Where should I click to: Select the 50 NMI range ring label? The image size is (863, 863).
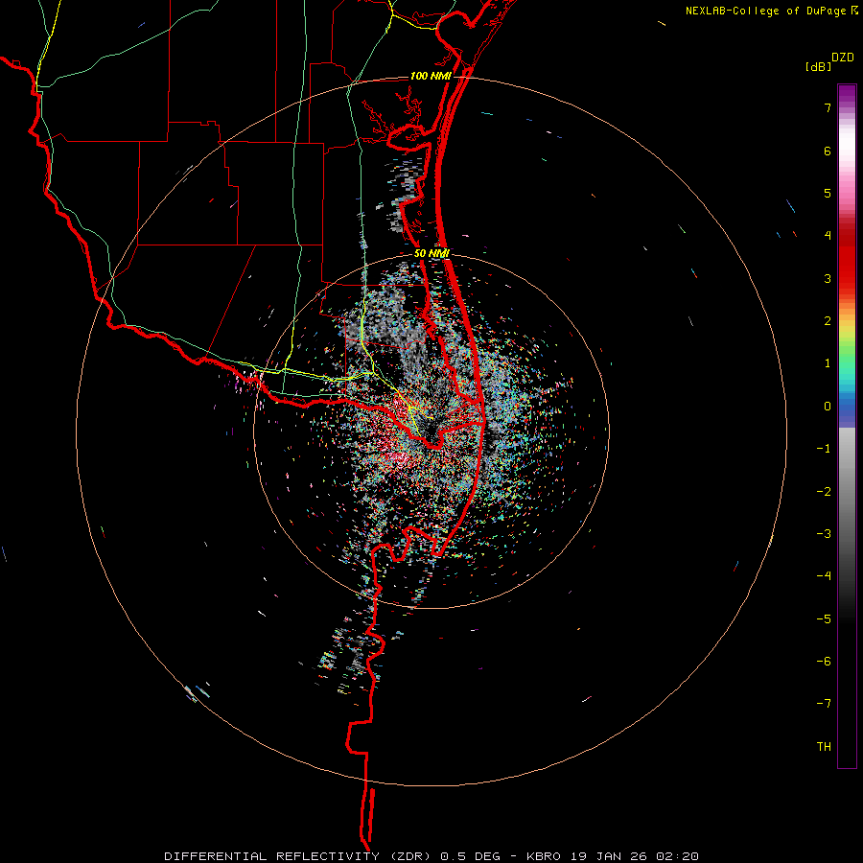[x=431, y=253]
